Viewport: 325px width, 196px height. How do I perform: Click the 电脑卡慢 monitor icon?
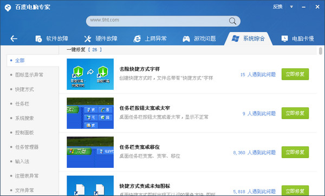(x=284, y=38)
